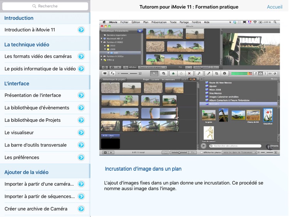Open the iMovie menu

[113, 22]
